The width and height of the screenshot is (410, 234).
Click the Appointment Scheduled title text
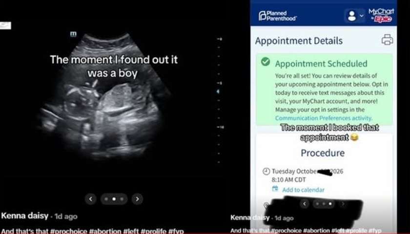coord(321,64)
